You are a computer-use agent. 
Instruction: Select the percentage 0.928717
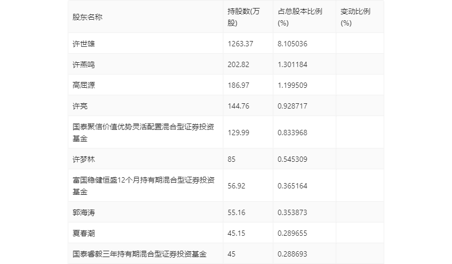coord(292,106)
